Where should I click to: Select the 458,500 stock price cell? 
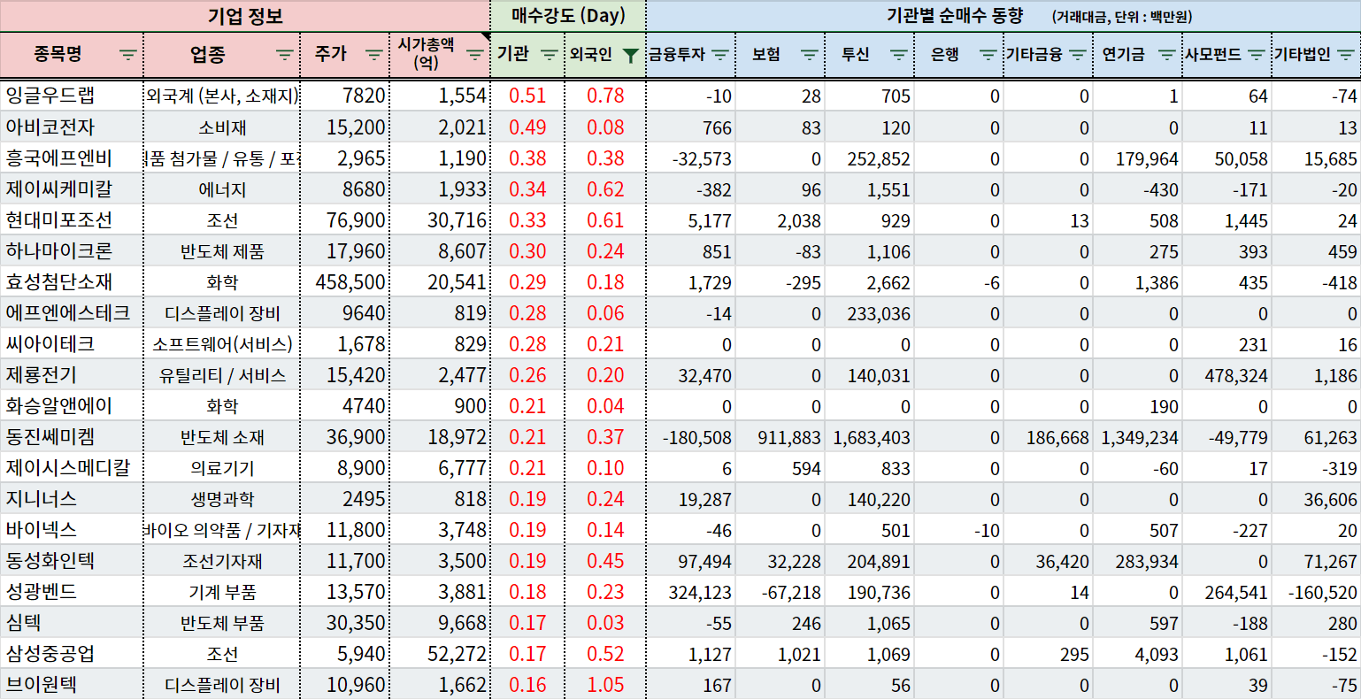345,281
